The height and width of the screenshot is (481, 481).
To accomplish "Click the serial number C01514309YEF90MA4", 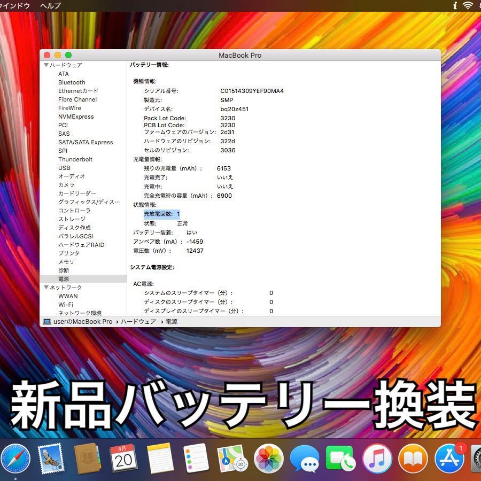I will coord(252,91).
